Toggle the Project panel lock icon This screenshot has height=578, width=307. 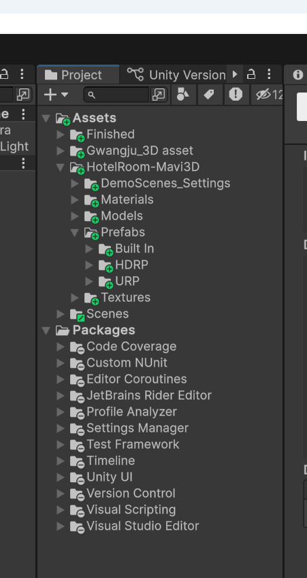(251, 75)
